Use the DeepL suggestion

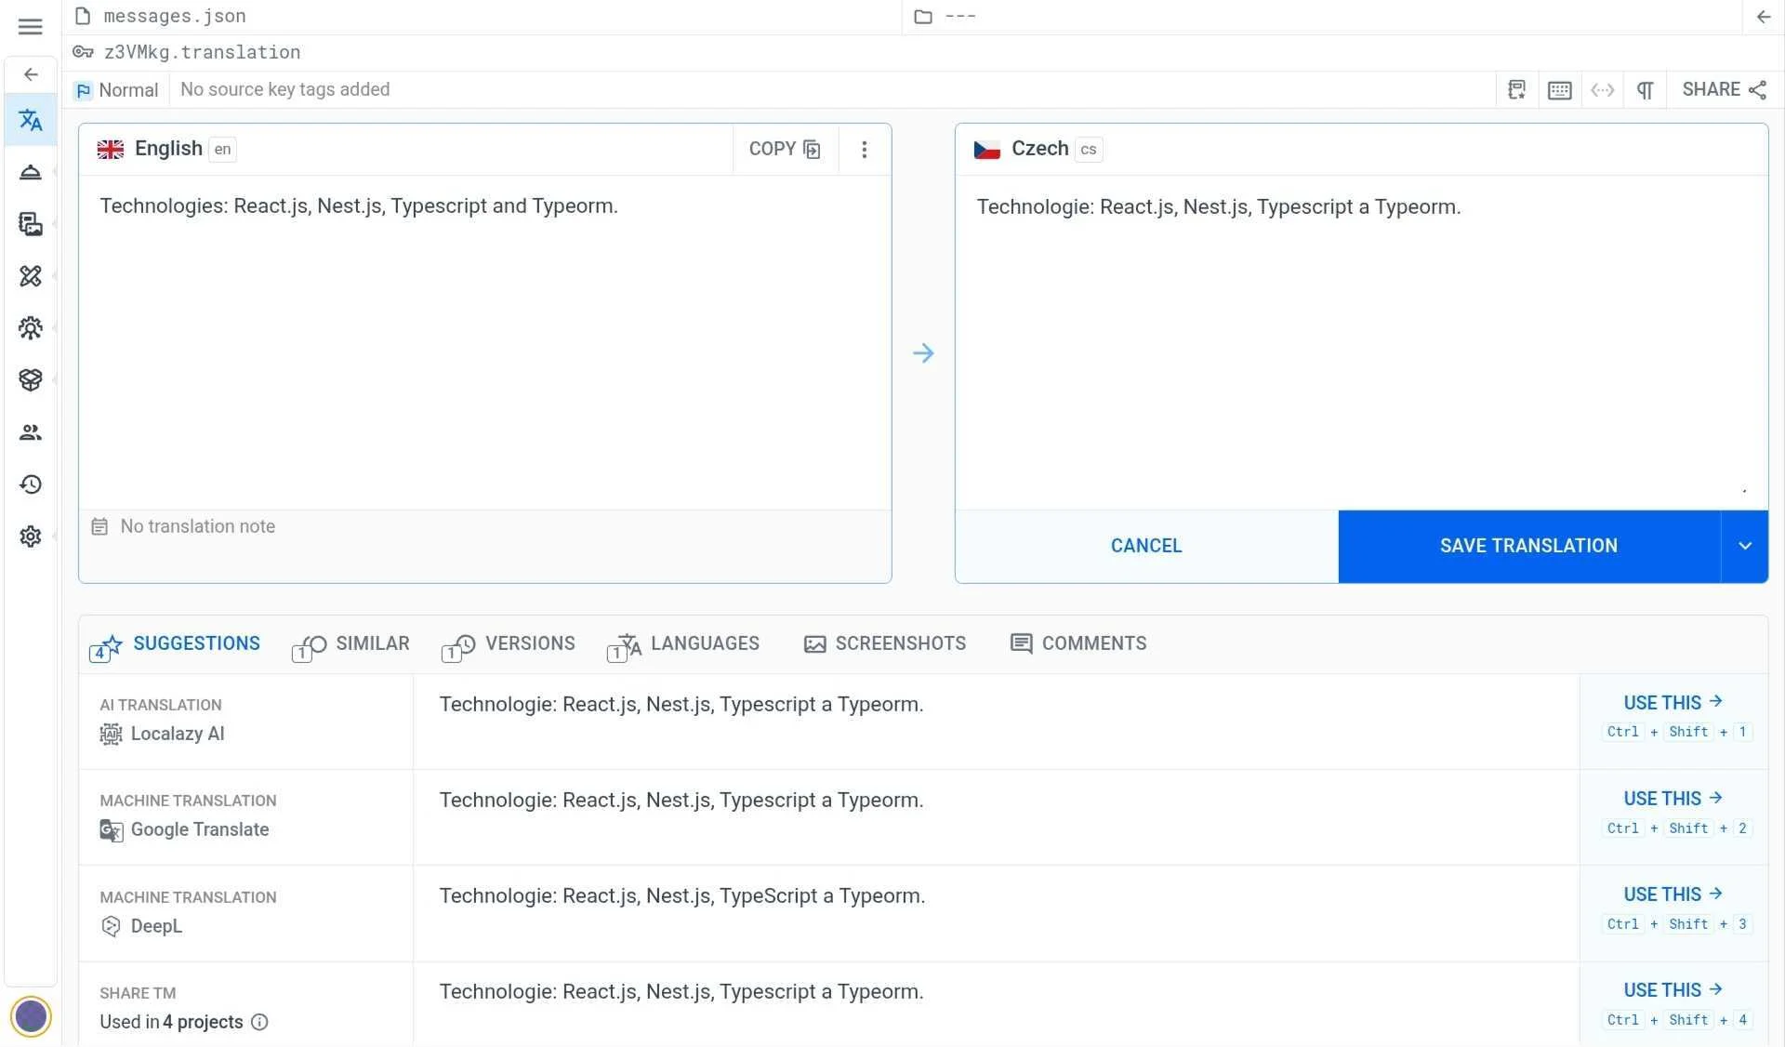pyautogui.click(x=1672, y=895)
